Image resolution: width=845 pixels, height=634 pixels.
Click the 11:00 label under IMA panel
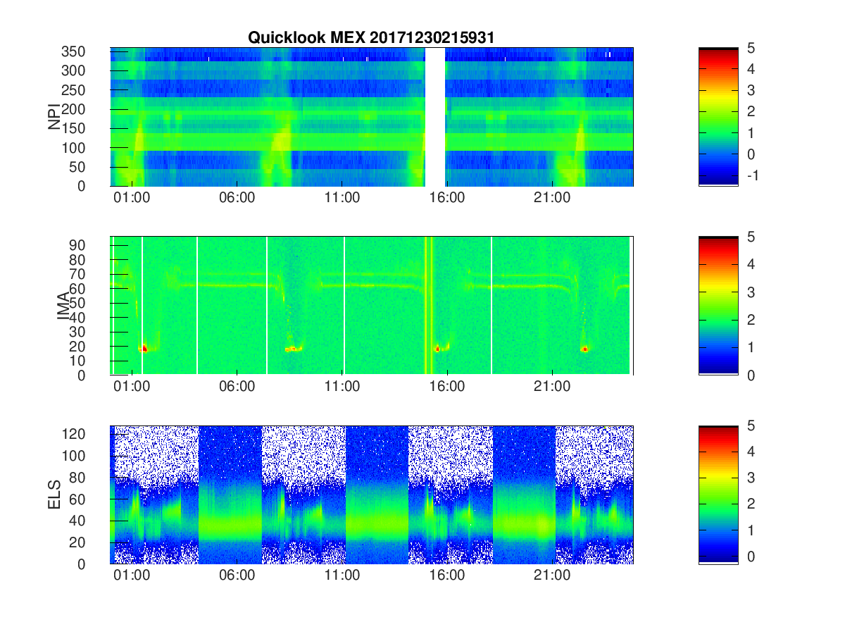point(342,387)
